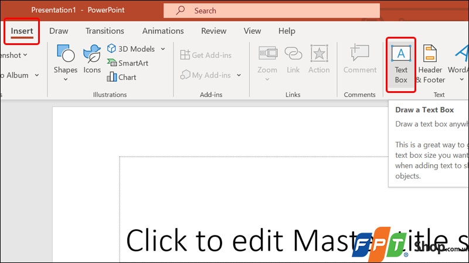
Task: Expand the My Add-ins dropdown arrow
Action: pos(239,75)
